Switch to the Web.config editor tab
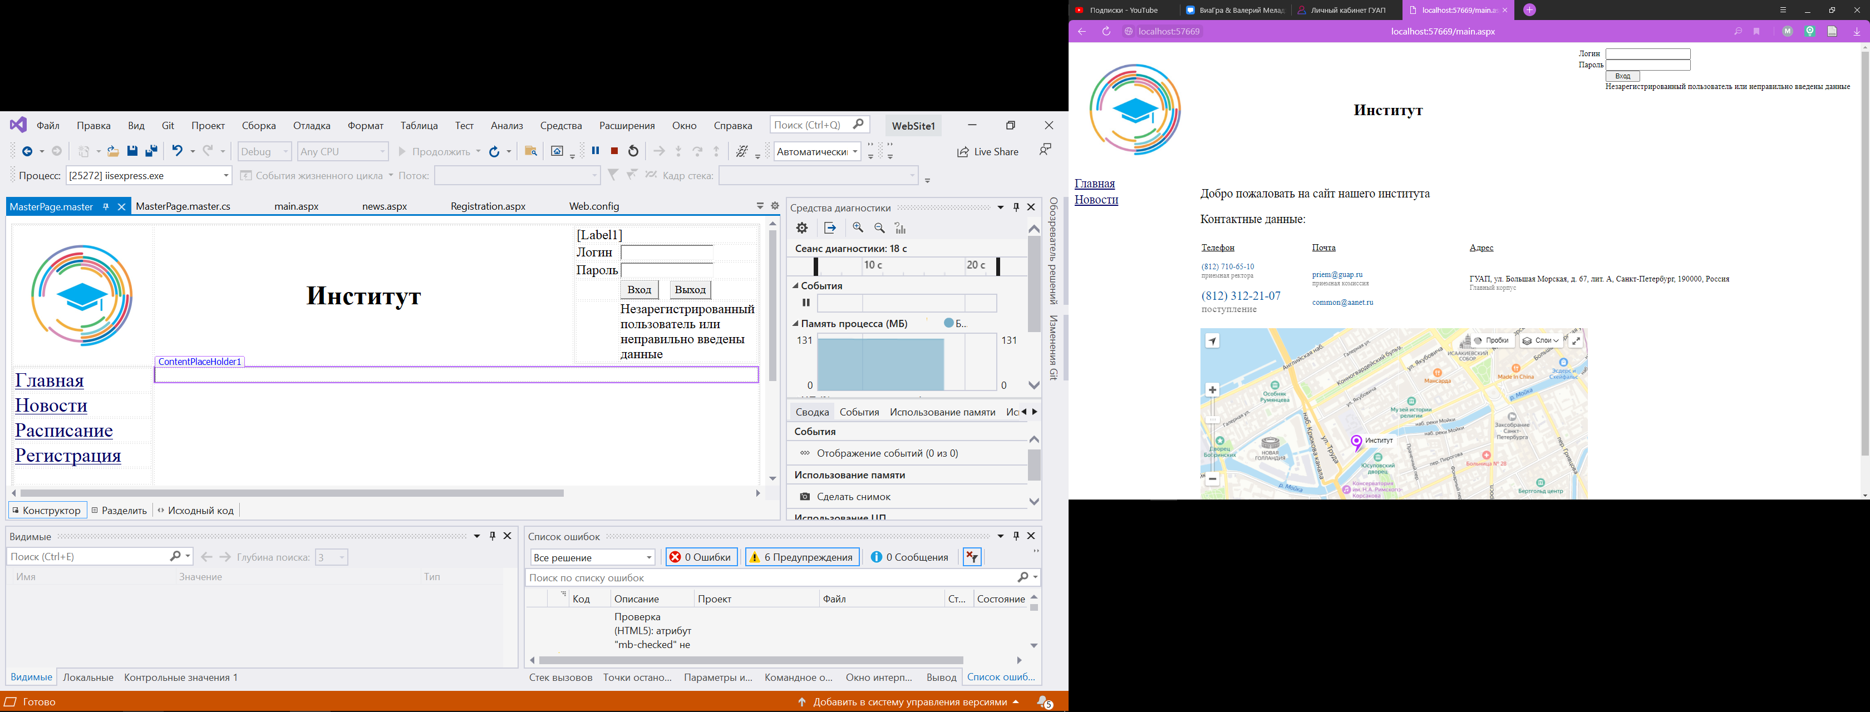Image resolution: width=1870 pixels, height=712 pixels. [x=594, y=206]
